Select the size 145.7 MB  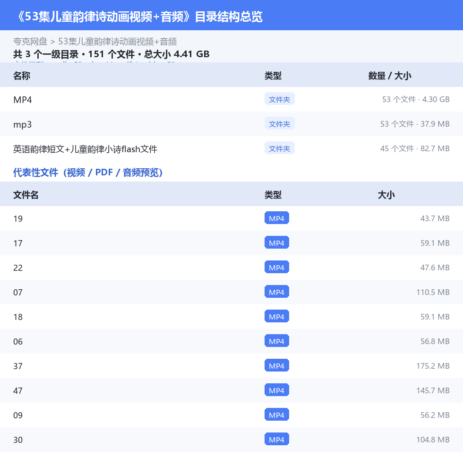pyautogui.click(x=433, y=390)
